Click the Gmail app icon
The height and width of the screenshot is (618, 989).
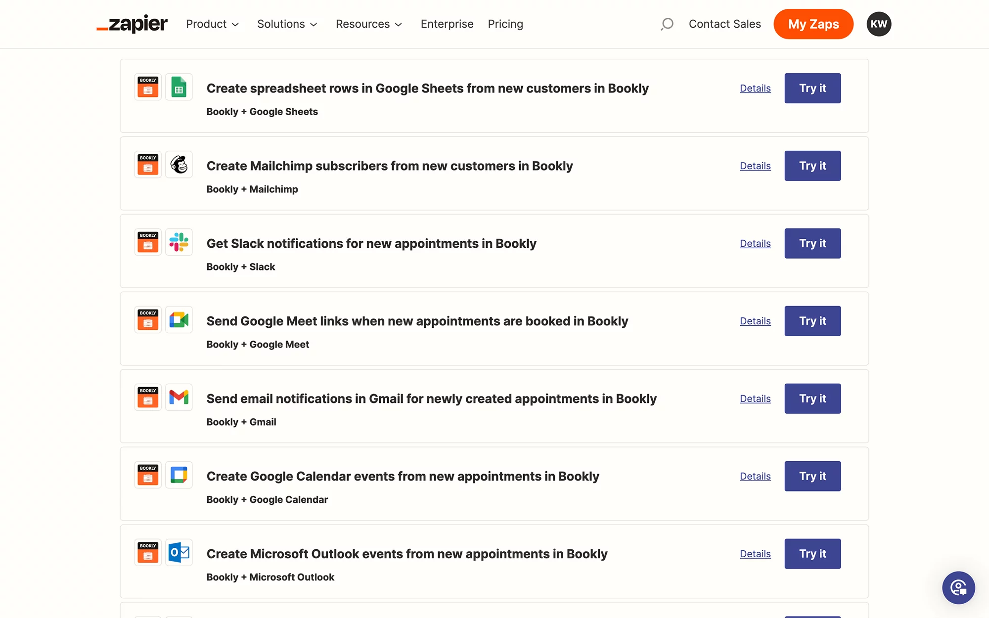coord(179,397)
